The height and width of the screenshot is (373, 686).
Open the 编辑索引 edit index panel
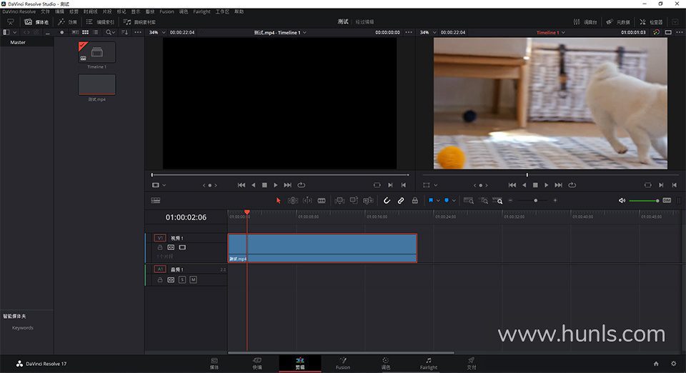tap(100, 22)
